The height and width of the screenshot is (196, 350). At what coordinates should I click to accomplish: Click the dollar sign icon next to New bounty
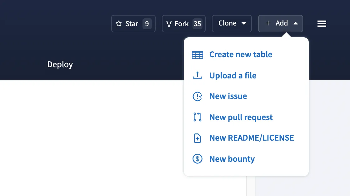pos(197,159)
